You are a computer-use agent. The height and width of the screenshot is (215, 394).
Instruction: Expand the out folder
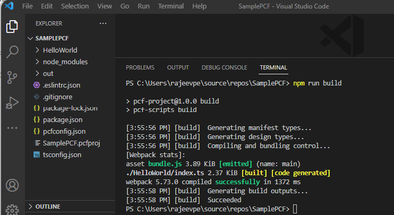click(x=48, y=73)
